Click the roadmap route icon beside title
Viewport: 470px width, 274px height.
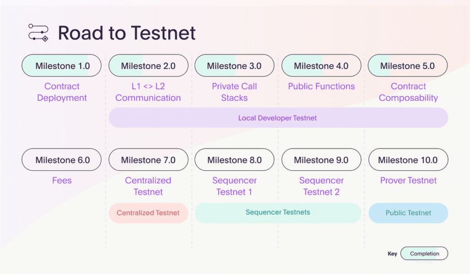(39, 33)
